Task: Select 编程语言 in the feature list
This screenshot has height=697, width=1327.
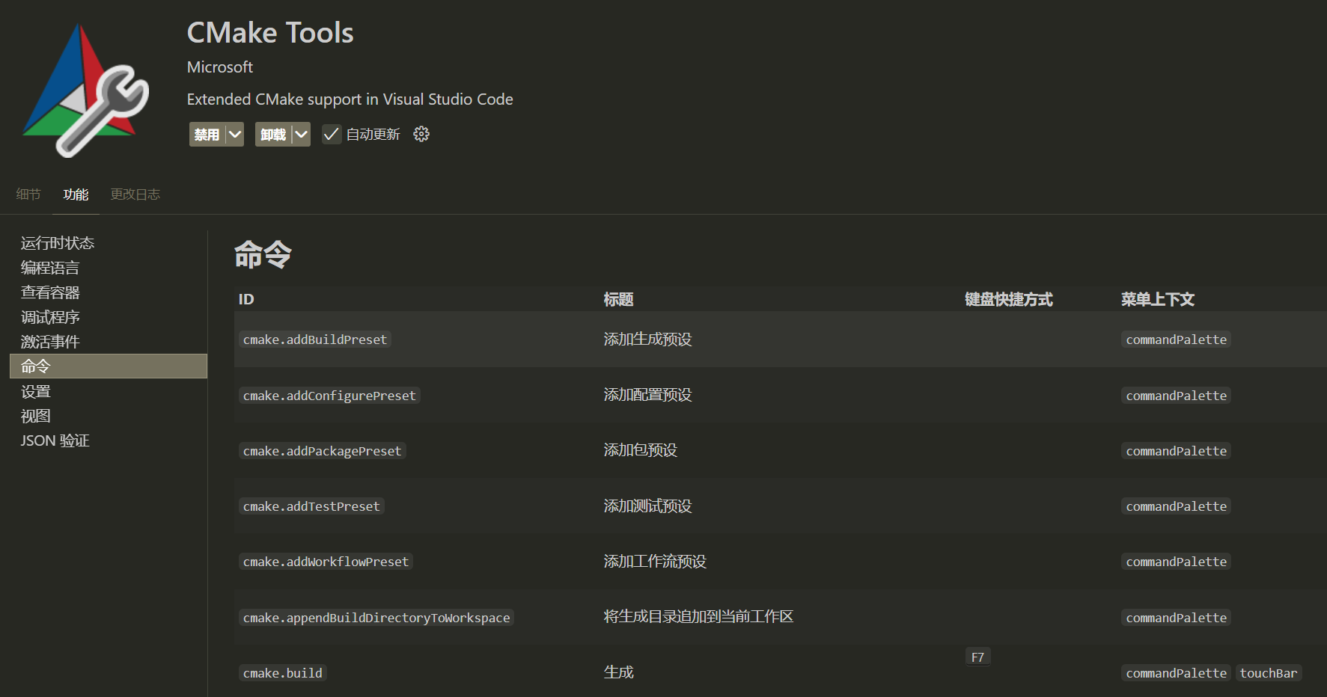Action: click(x=50, y=268)
